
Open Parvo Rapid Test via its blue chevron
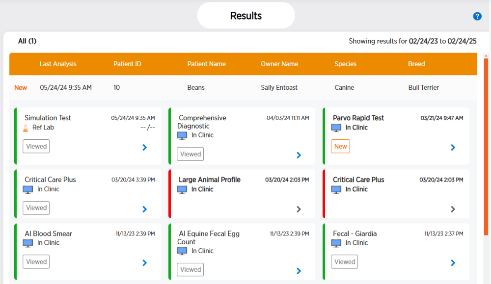coord(453,147)
